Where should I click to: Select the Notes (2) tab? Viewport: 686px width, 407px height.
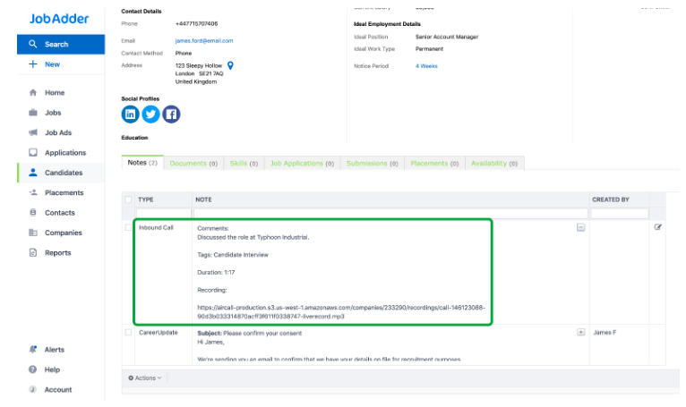pos(142,163)
